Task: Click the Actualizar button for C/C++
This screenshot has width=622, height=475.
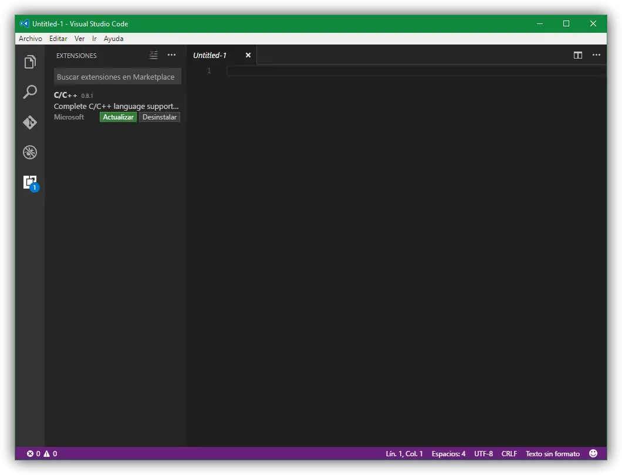Action: [118, 117]
